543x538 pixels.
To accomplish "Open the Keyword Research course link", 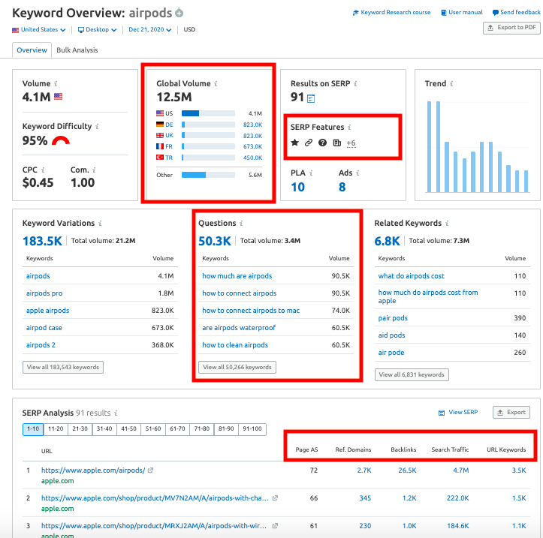I will click(x=391, y=13).
